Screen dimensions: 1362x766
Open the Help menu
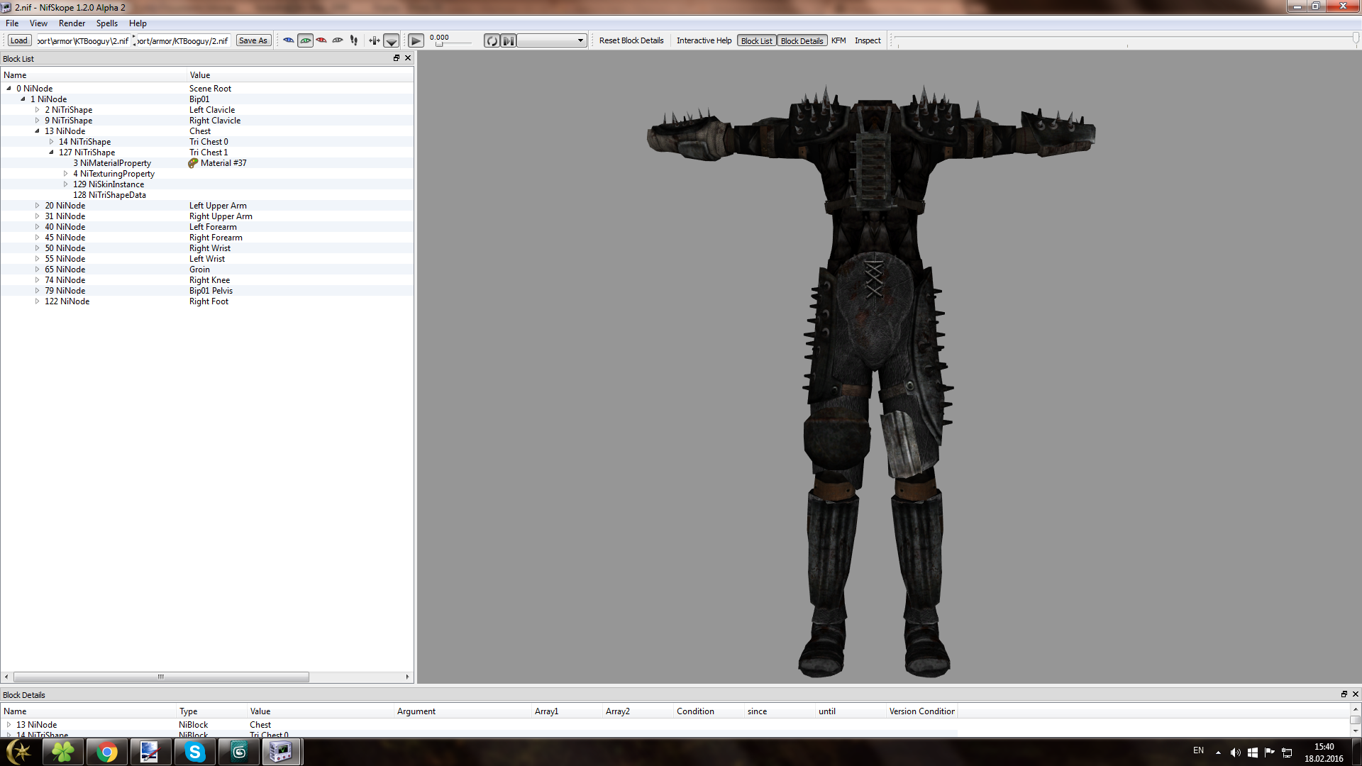click(x=138, y=23)
